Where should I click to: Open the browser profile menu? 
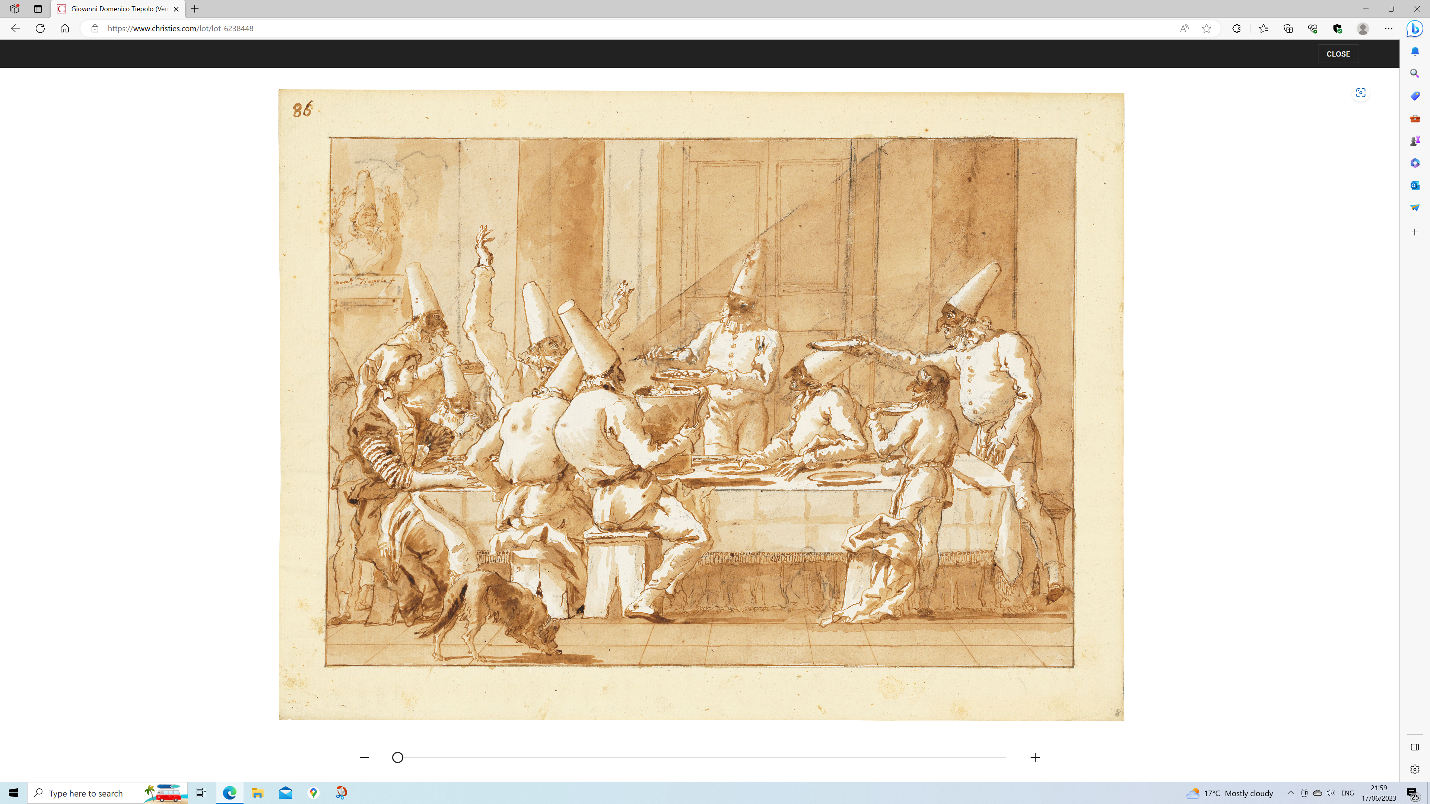tap(1363, 28)
